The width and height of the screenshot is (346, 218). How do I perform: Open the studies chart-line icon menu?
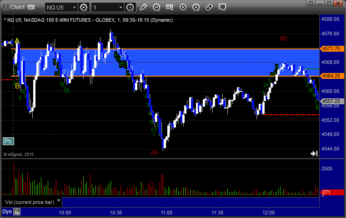click(x=156, y=7)
